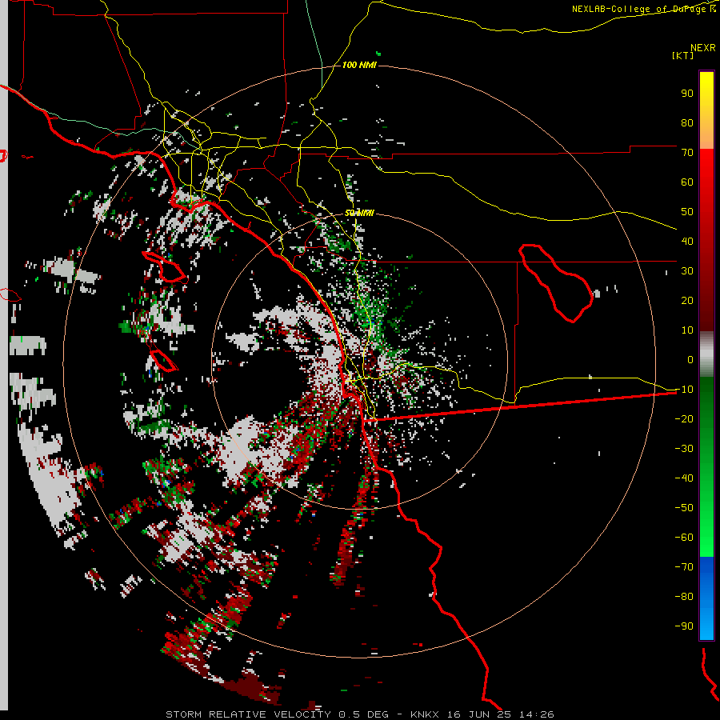Click the 40 knot scale label
Viewport: 720px width, 720px height.
coord(687,242)
